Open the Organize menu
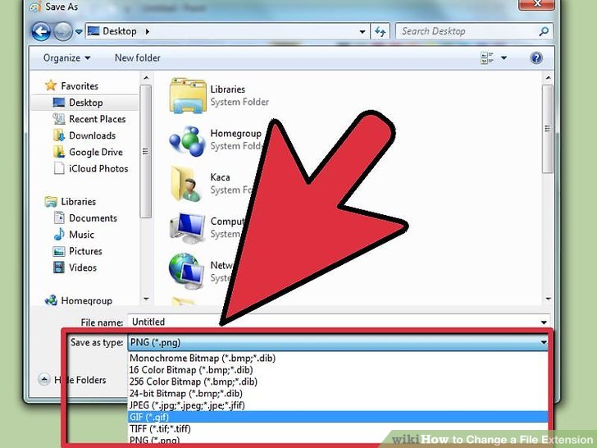Screen dimensions: 597x448 (x=66, y=58)
